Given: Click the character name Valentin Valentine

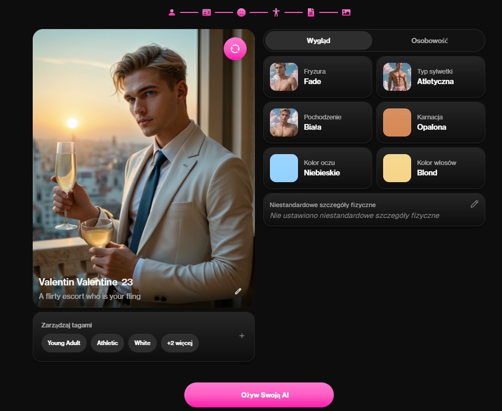Looking at the screenshot, I should (x=78, y=282).
